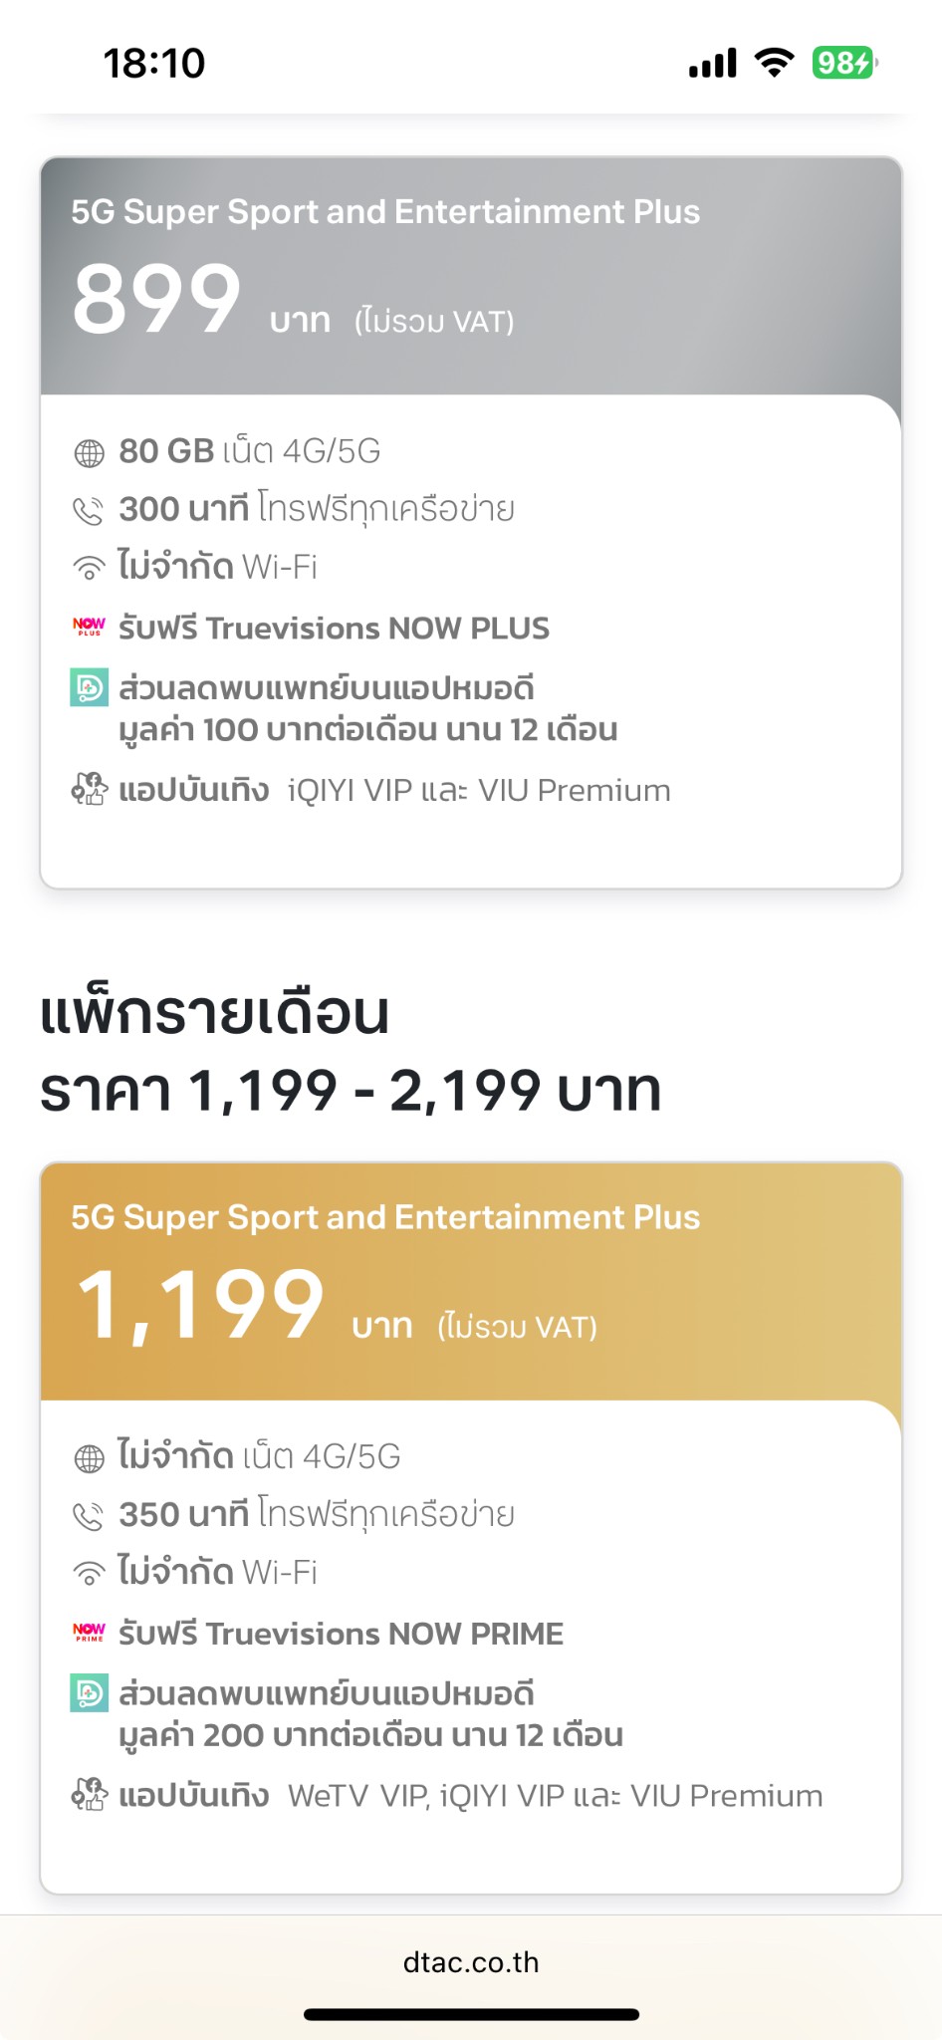Tap the globe icon beside 80 GB data
The width and height of the screenshot is (942, 2040).
point(89,453)
